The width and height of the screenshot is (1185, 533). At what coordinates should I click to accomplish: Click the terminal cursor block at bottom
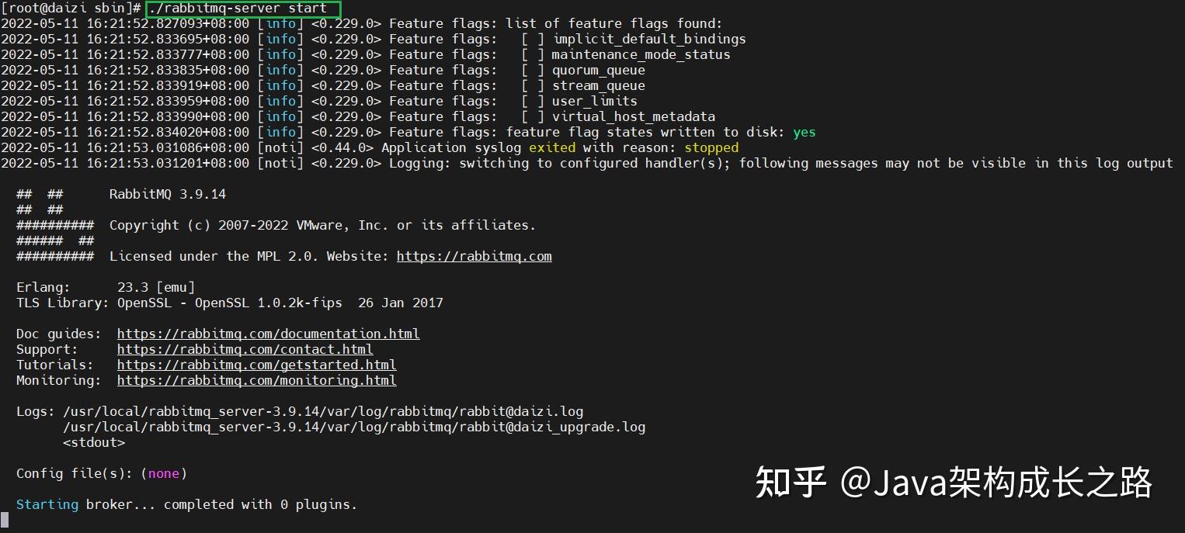click(x=5, y=520)
